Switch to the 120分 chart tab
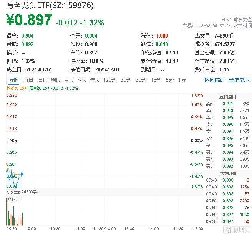 pyautogui.click(x=109, y=80)
